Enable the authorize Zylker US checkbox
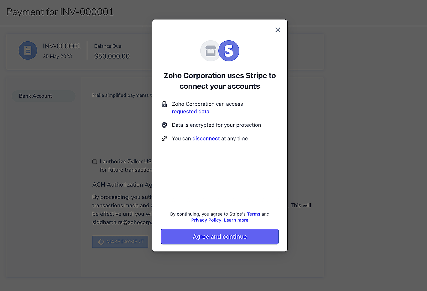This screenshot has width=427, height=291. coord(94,161)
